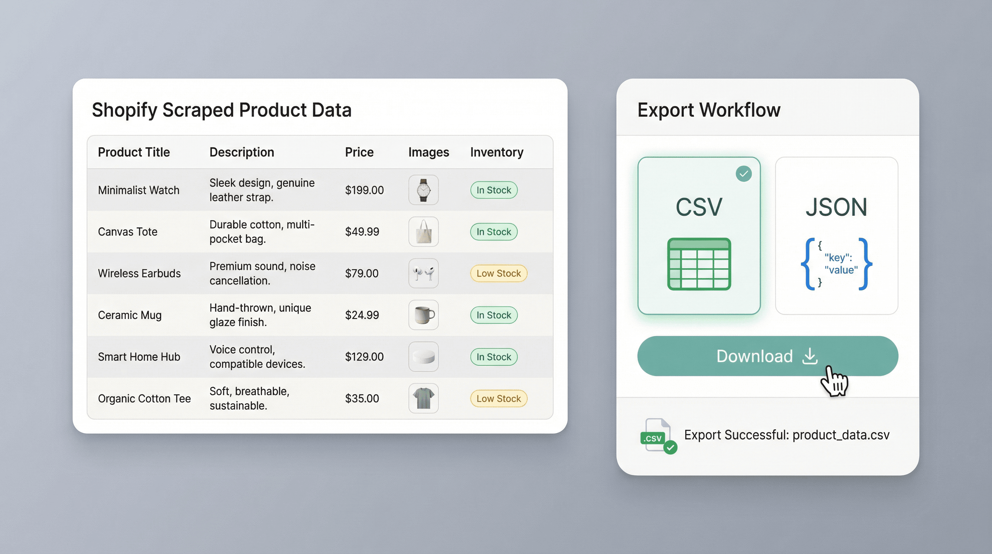Open the Smart Home Hub thumbnail
This screenshot has width=992, height=554.
pyautogui.click(x=423, y=357)
